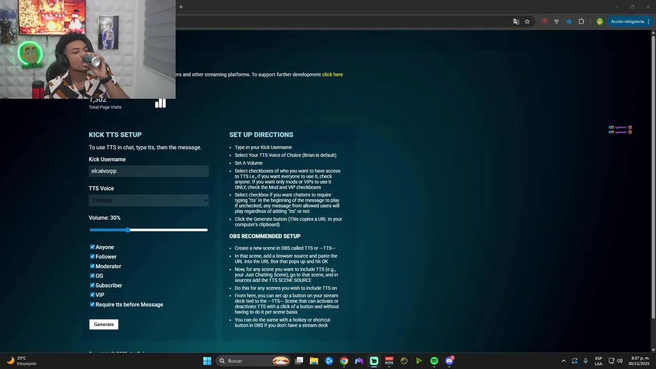Screen dimensions: 656x369
Task: Open the round yellow-ring taskbar app
Action: [404, 361]
